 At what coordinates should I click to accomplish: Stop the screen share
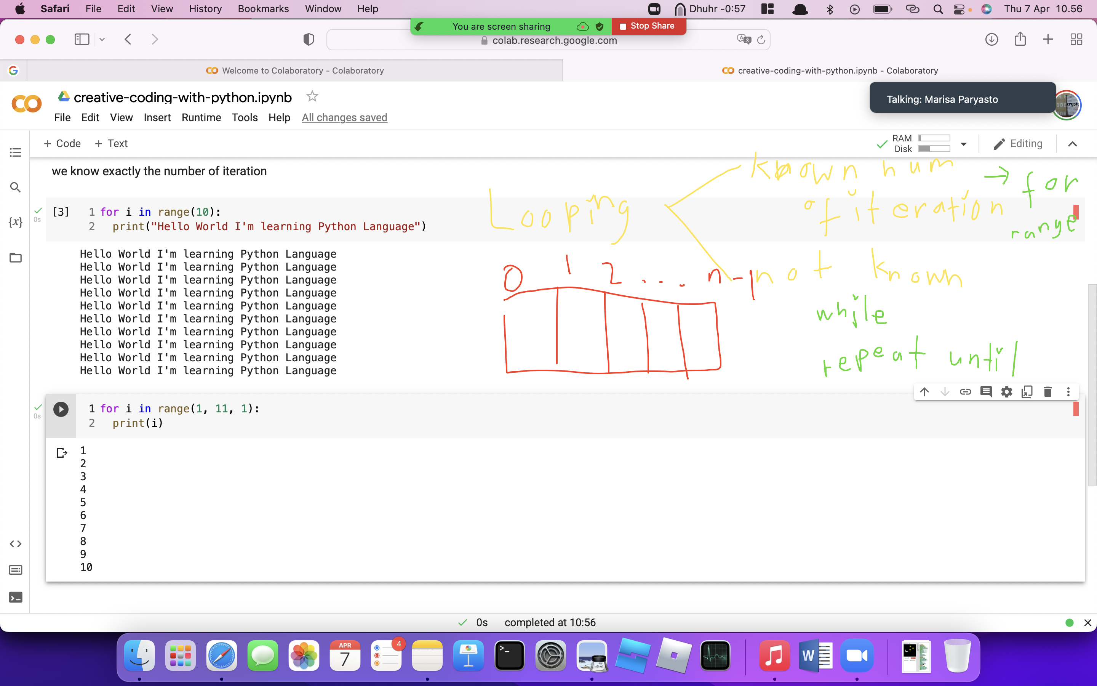(648, 26)
